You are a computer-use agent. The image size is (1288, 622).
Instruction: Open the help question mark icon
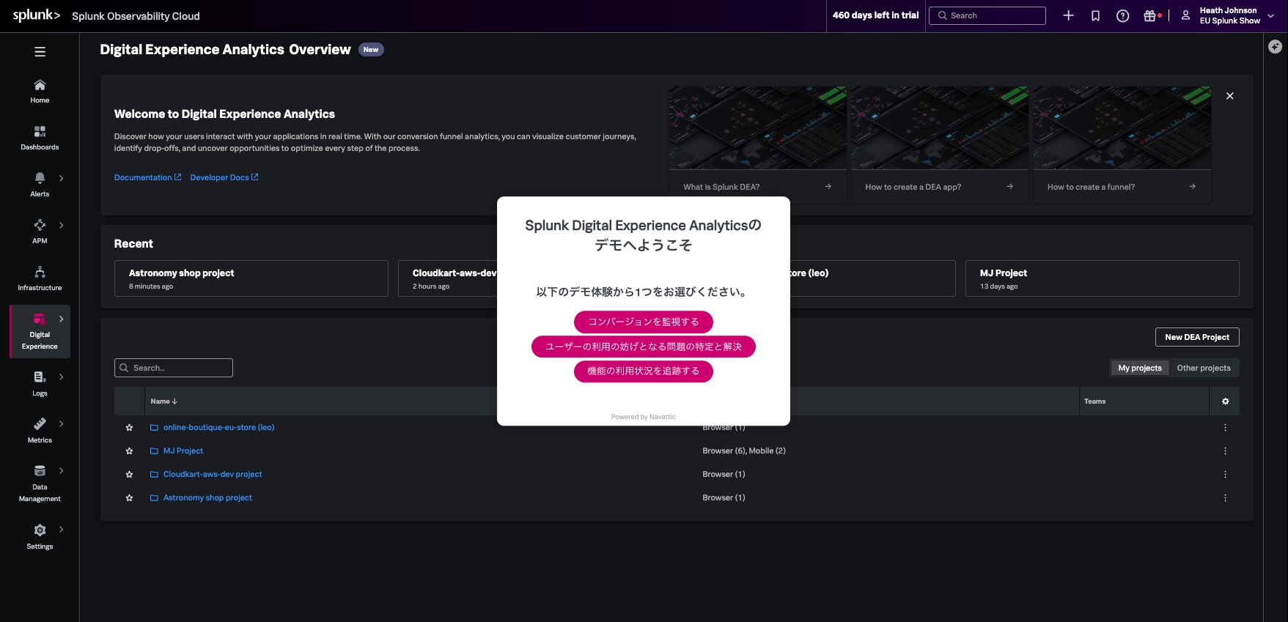pyautogui.click(x=1122, y=15)
